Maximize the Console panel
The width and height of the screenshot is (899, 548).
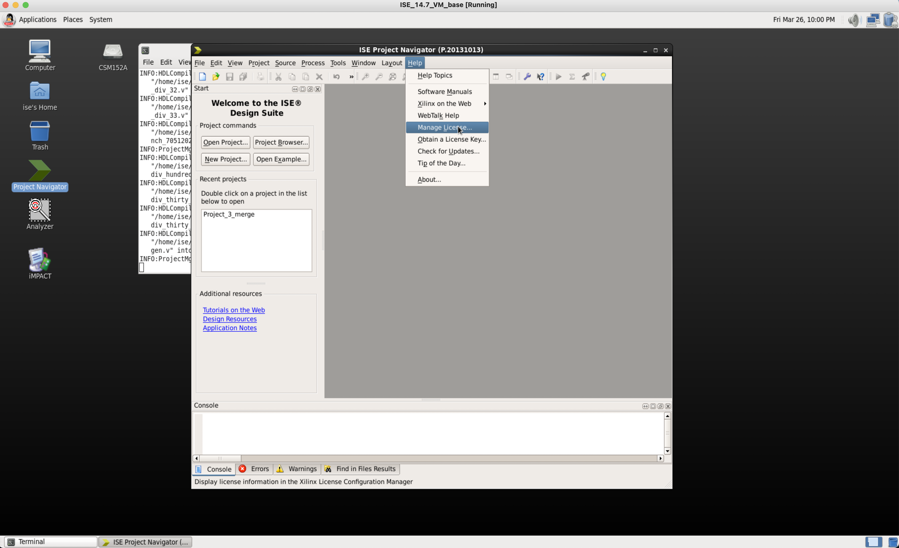653,406
